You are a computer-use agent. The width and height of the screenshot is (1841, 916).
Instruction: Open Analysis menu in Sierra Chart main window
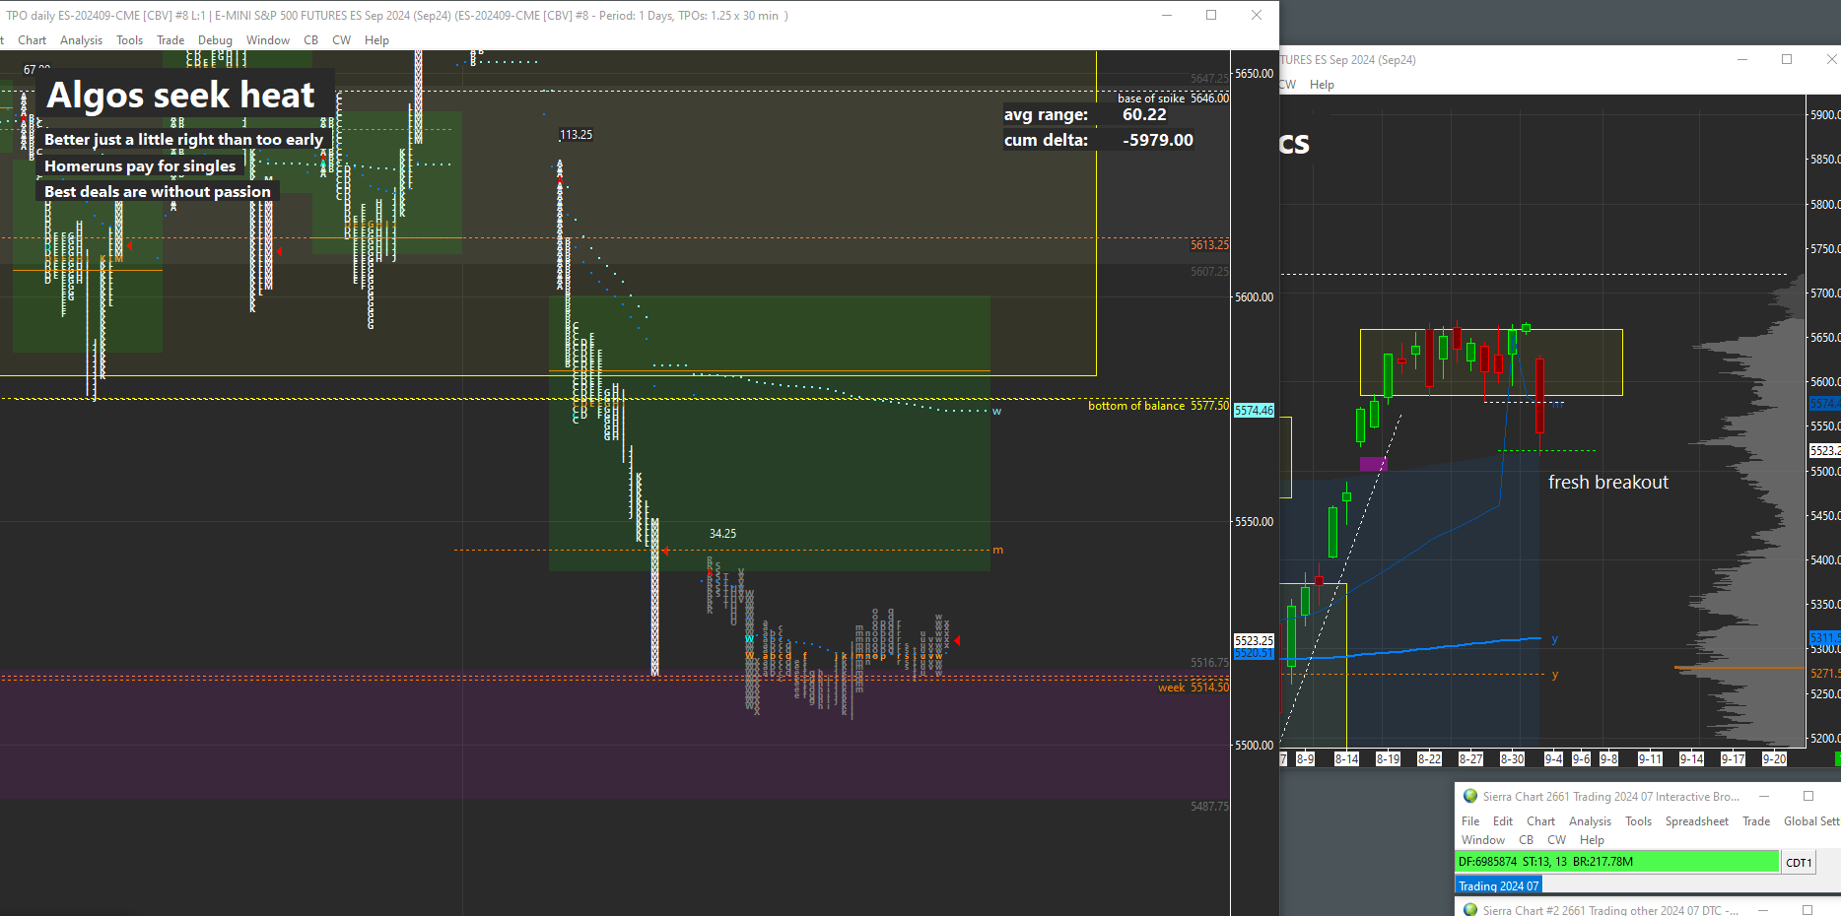(x=1590, y=821)
